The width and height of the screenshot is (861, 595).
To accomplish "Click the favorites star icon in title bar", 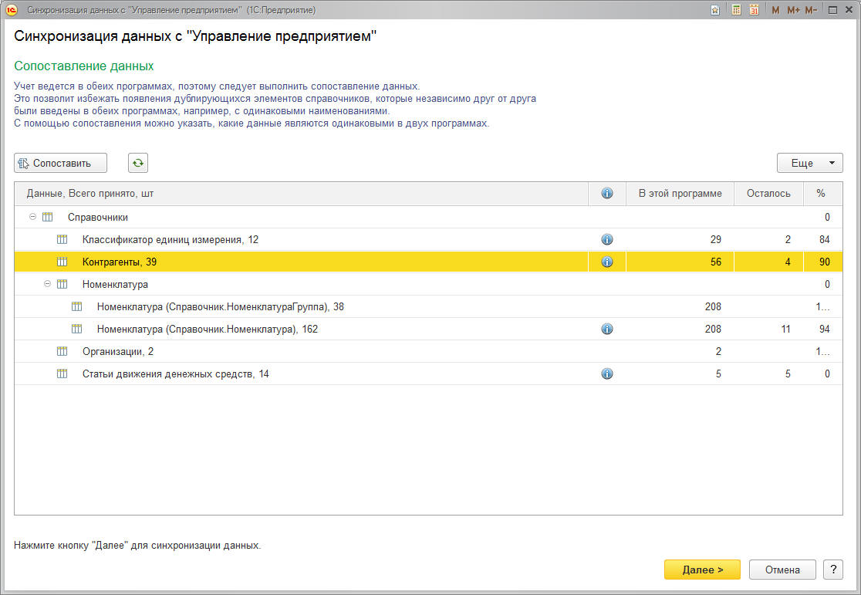I will (x=716, y=10).
